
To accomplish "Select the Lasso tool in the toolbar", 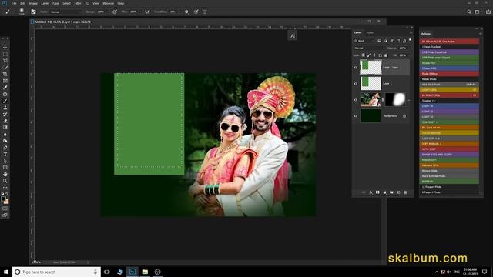I will (5, 61).
